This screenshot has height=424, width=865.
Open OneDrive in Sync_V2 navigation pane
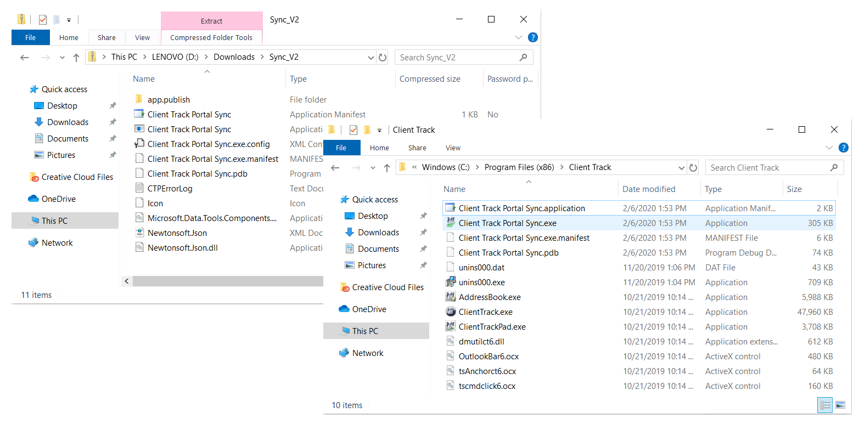click(58, 199)
